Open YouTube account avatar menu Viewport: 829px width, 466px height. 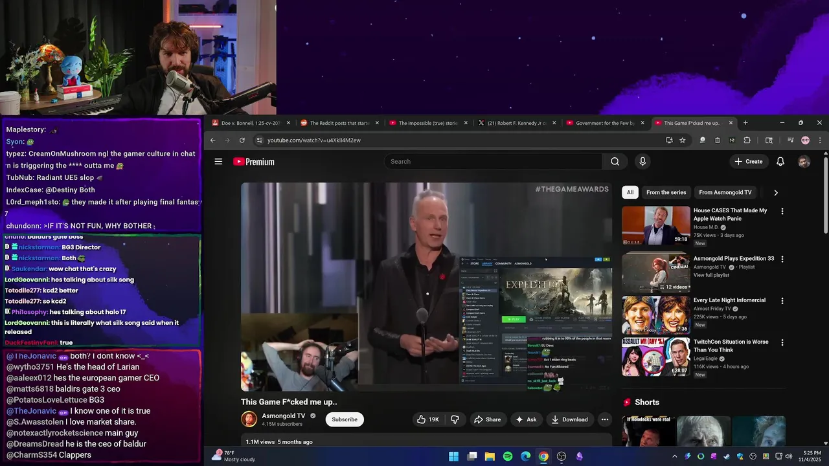pyautogui.click(x=804, y=162)
